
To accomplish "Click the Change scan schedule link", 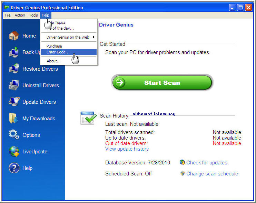I will (212, 174).
